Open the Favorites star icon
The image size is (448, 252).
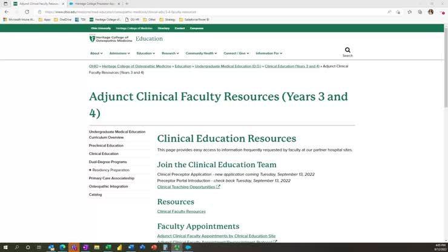tap(409, 12)
